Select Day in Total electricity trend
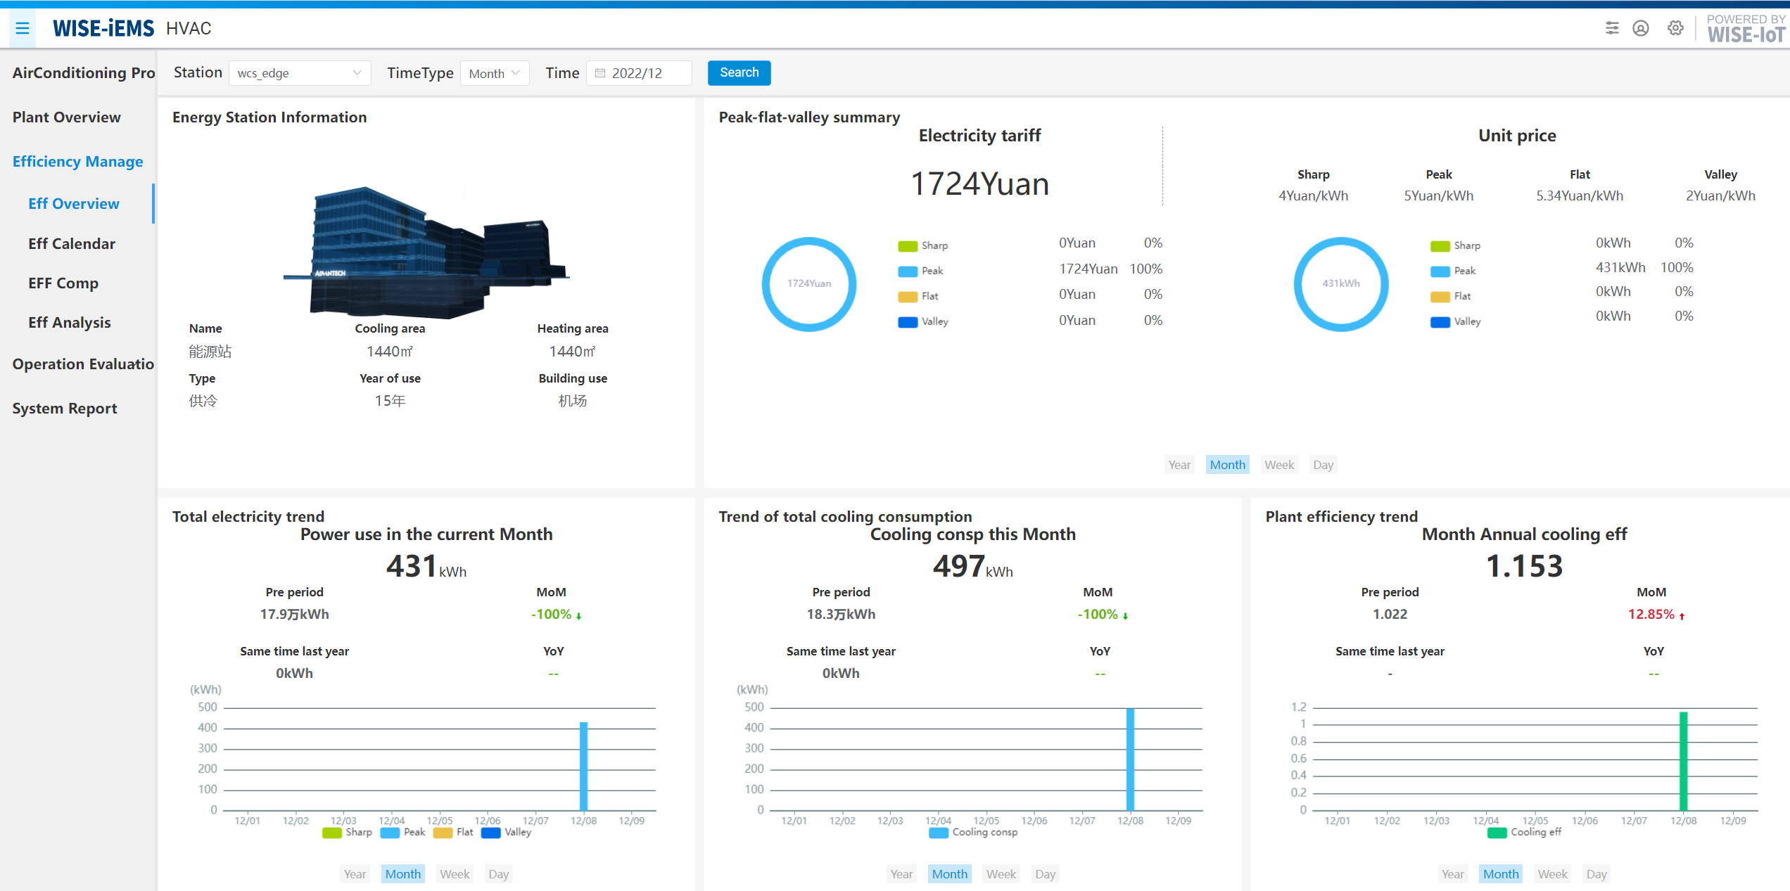1790x891 pixels. click(498, 874)
